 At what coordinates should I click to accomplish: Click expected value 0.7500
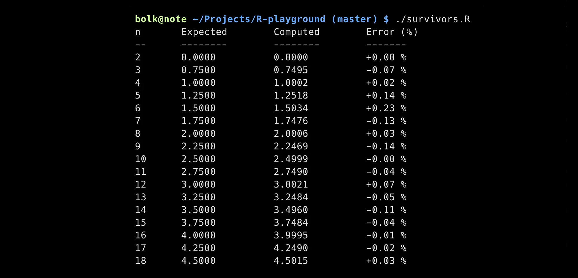pyautogui.click(x=198, y=70)
